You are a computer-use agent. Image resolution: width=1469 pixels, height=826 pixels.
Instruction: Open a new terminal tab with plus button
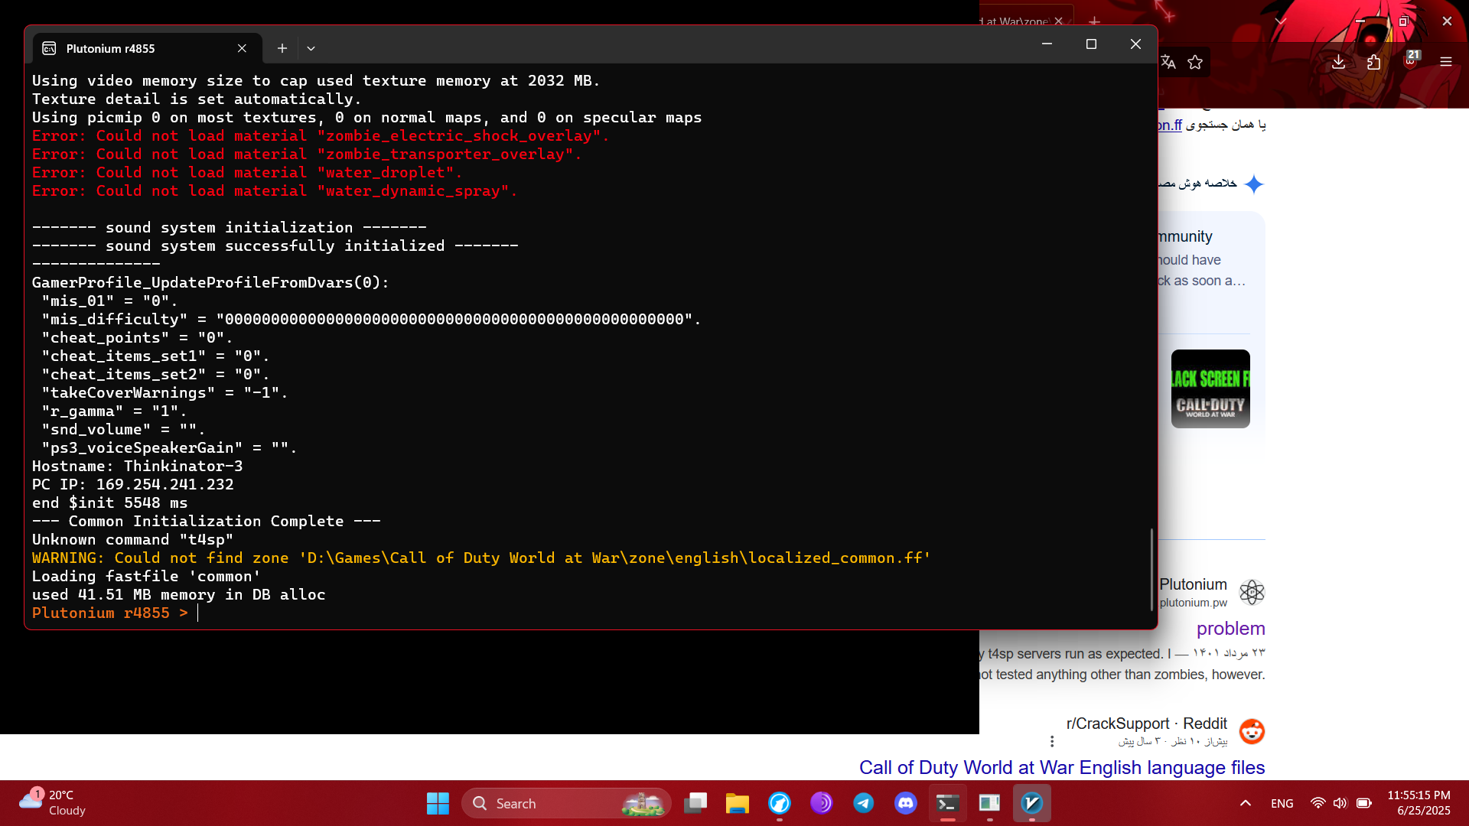pyautogui.click(x=282, y=48)
